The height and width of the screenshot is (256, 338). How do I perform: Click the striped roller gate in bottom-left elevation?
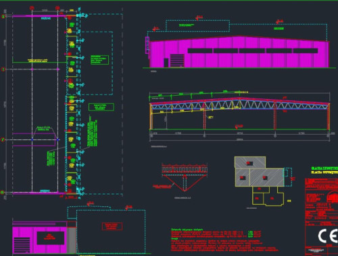[22, 245]
